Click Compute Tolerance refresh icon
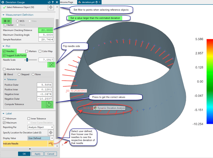 (x=49, y=104)
